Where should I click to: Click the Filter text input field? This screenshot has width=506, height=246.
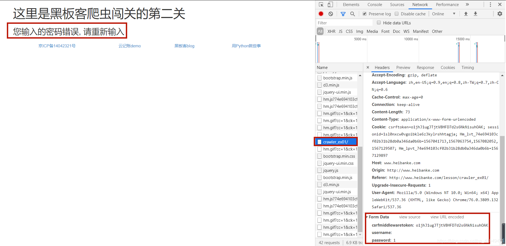344,23
